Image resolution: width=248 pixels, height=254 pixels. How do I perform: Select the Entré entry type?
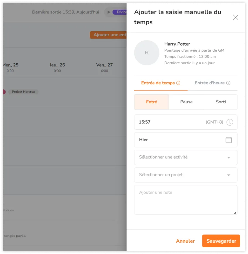151,102
